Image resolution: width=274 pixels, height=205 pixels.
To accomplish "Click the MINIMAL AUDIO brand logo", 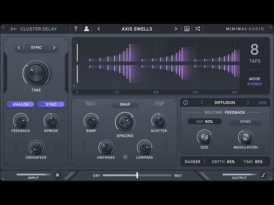I will click(245, 29).
